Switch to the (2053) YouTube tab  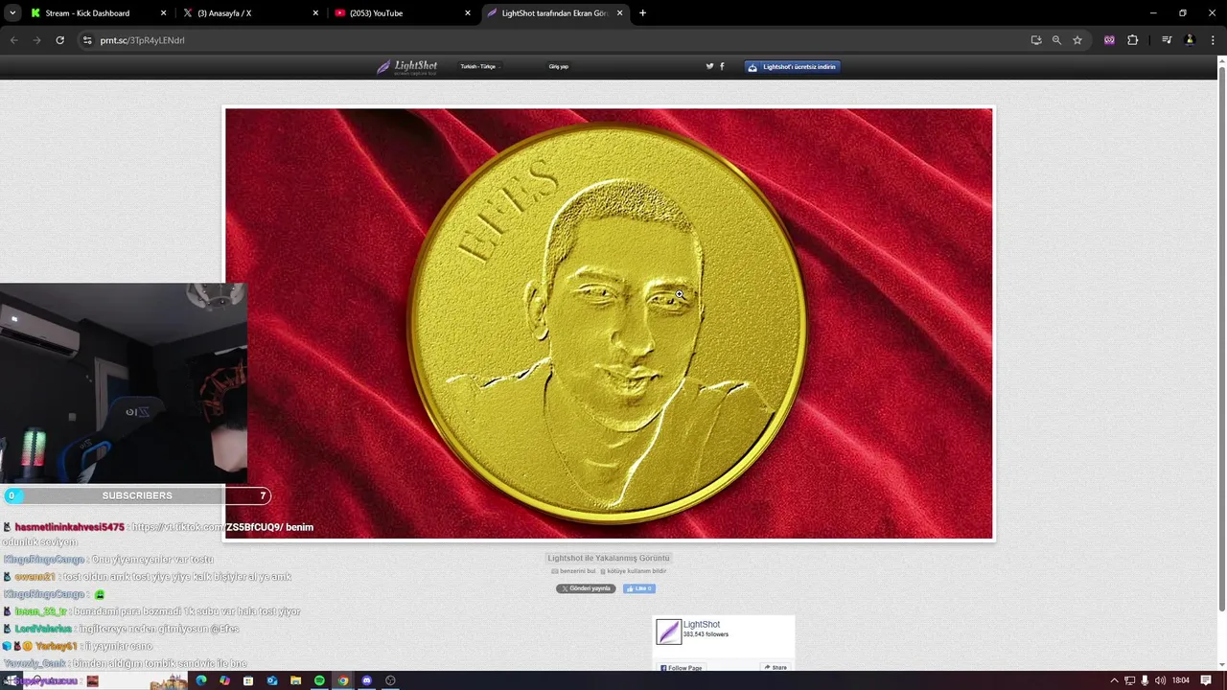[x=401, y=13]
